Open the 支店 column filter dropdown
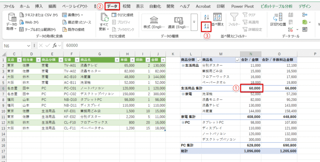Screen dimensions: 320x162 [19, 60]
